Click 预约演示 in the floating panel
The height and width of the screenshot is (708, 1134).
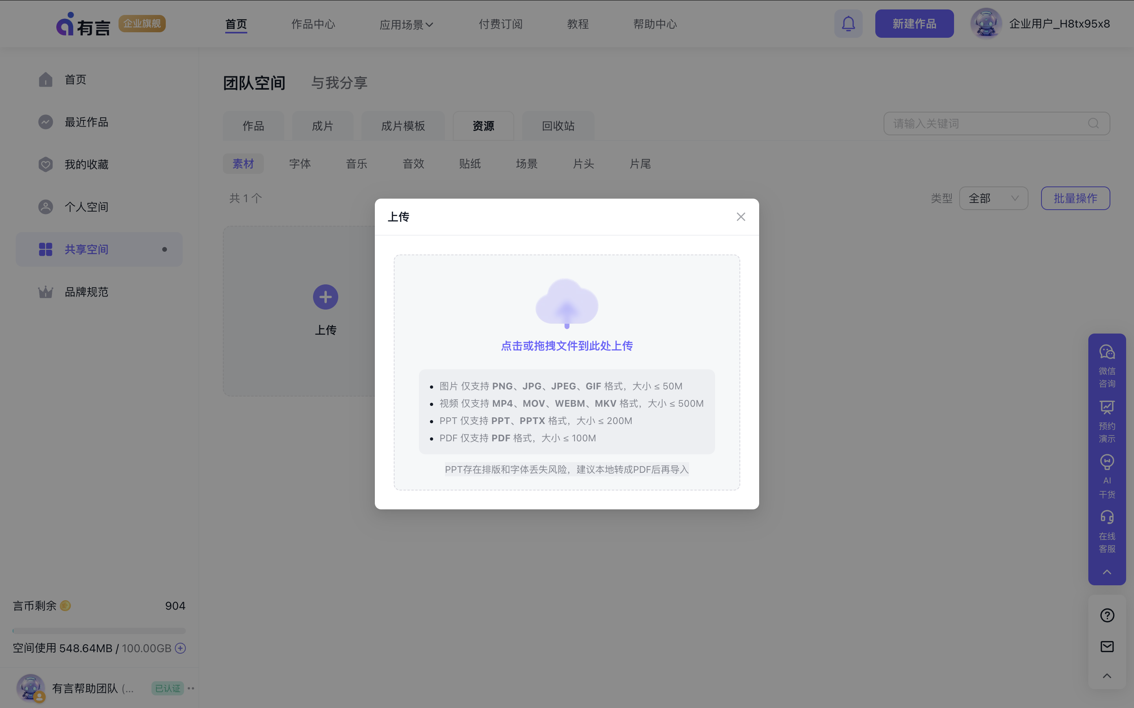coord(1107,421)
